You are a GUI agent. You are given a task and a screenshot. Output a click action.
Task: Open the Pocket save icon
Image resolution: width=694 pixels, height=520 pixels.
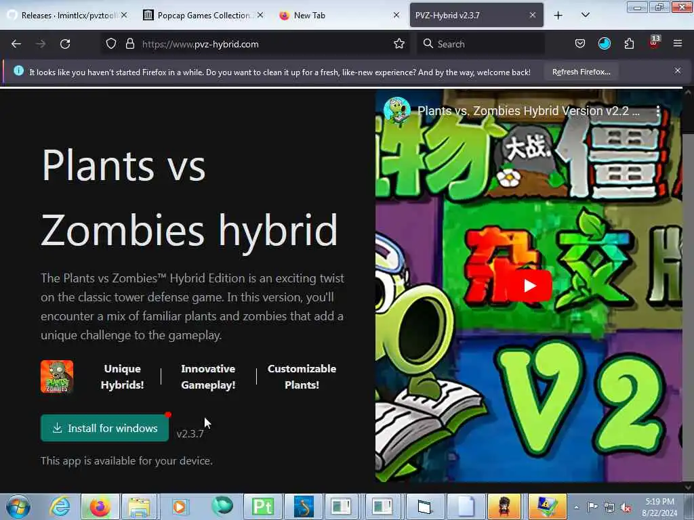click(580, 44)
